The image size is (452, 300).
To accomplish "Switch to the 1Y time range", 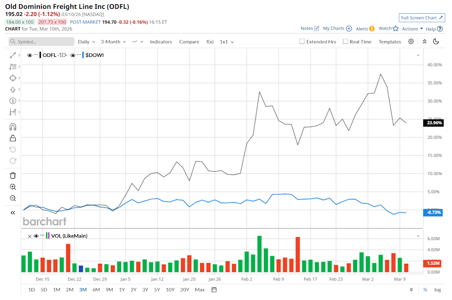I will 121,290.
